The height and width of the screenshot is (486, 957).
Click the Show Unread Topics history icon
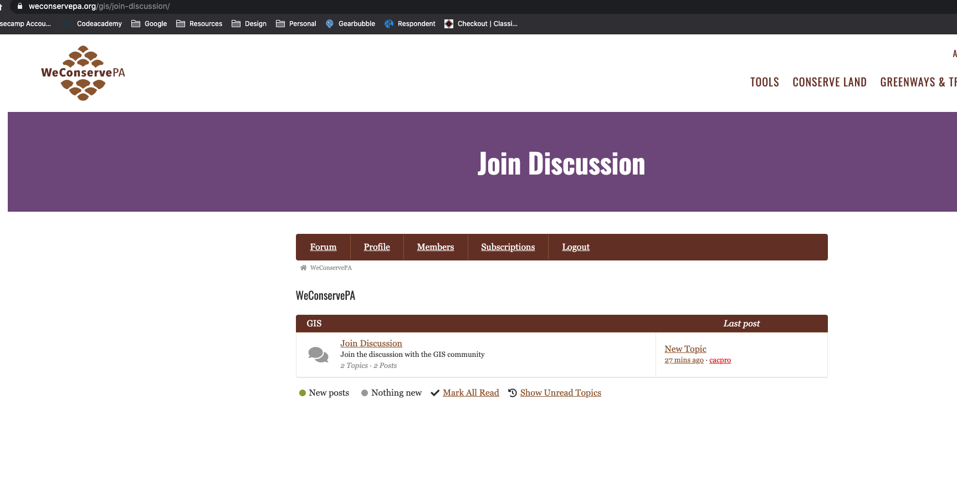point(513,393)
